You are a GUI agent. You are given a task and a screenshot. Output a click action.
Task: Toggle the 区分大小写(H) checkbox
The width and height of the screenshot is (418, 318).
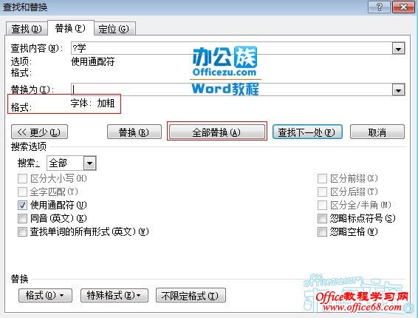pos(22,178)
